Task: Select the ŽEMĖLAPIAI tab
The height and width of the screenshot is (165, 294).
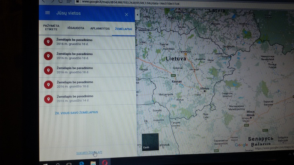Action: 123,29
